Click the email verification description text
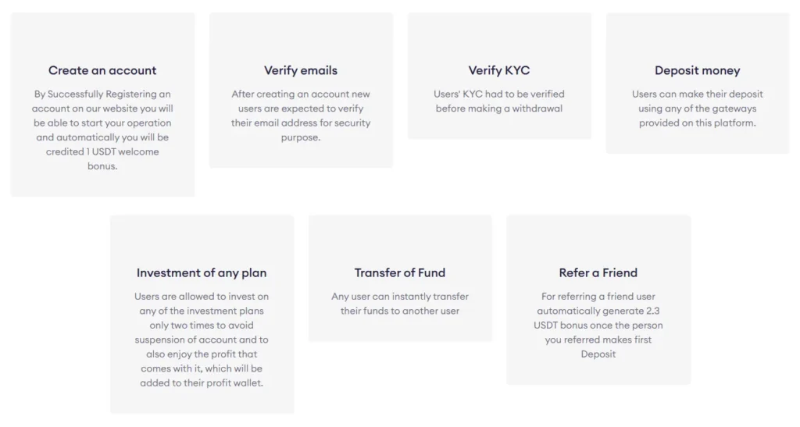The image size is (800, 427). pos(301,116)
